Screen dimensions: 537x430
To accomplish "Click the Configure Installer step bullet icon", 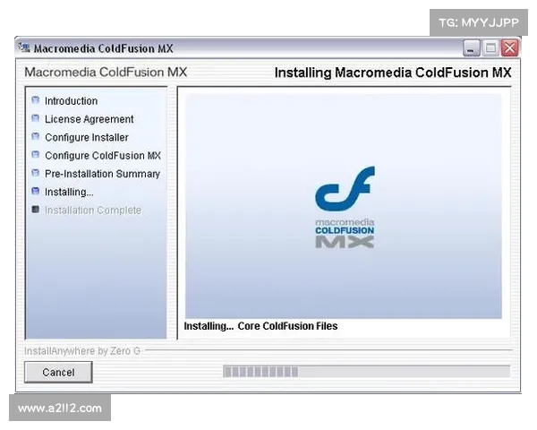I will [x=35, y=136].
